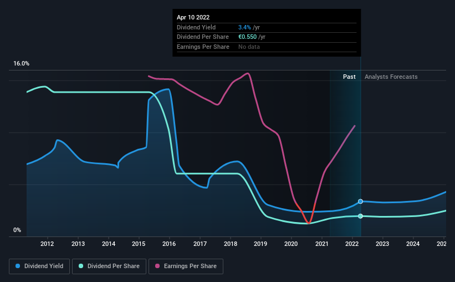Toggle the Dividend Yield legend button

click(x=39, y=266)
